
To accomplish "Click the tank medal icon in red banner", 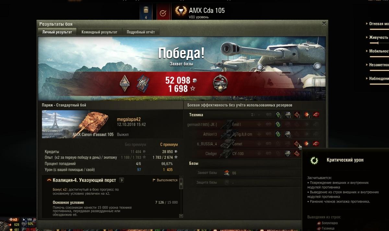I will point(220,84).
